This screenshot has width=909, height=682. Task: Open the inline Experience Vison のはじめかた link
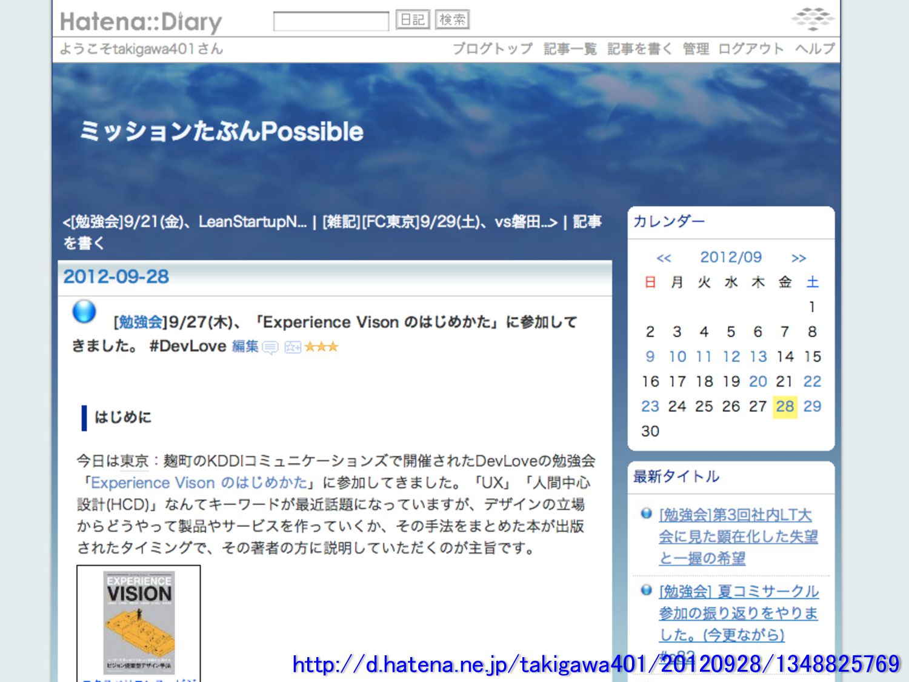tap(199, 483)
